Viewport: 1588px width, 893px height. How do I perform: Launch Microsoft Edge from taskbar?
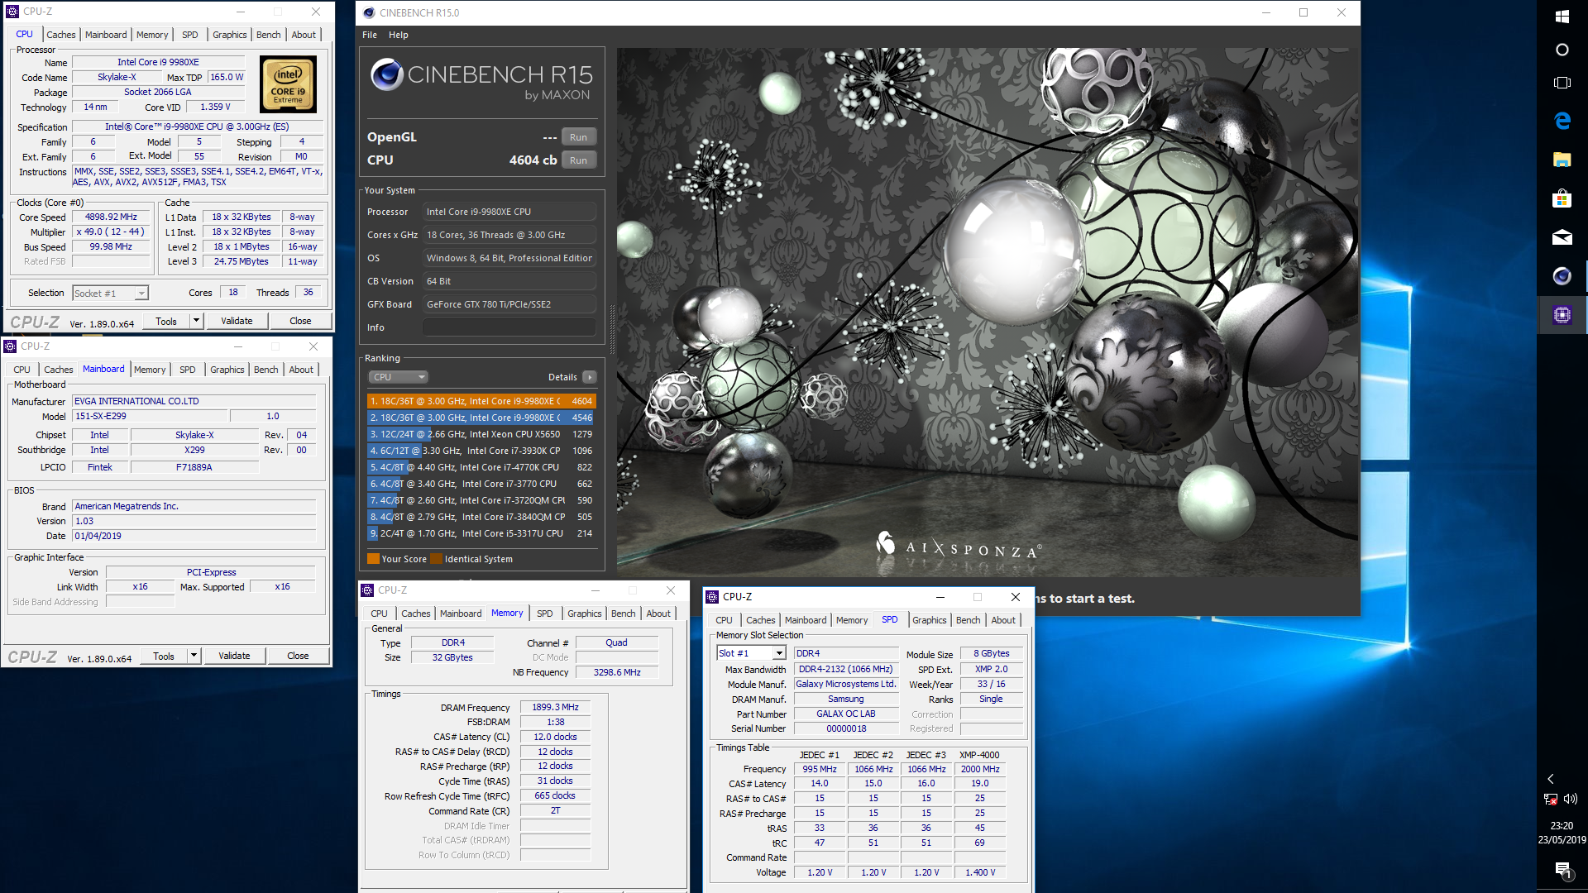1562,121
